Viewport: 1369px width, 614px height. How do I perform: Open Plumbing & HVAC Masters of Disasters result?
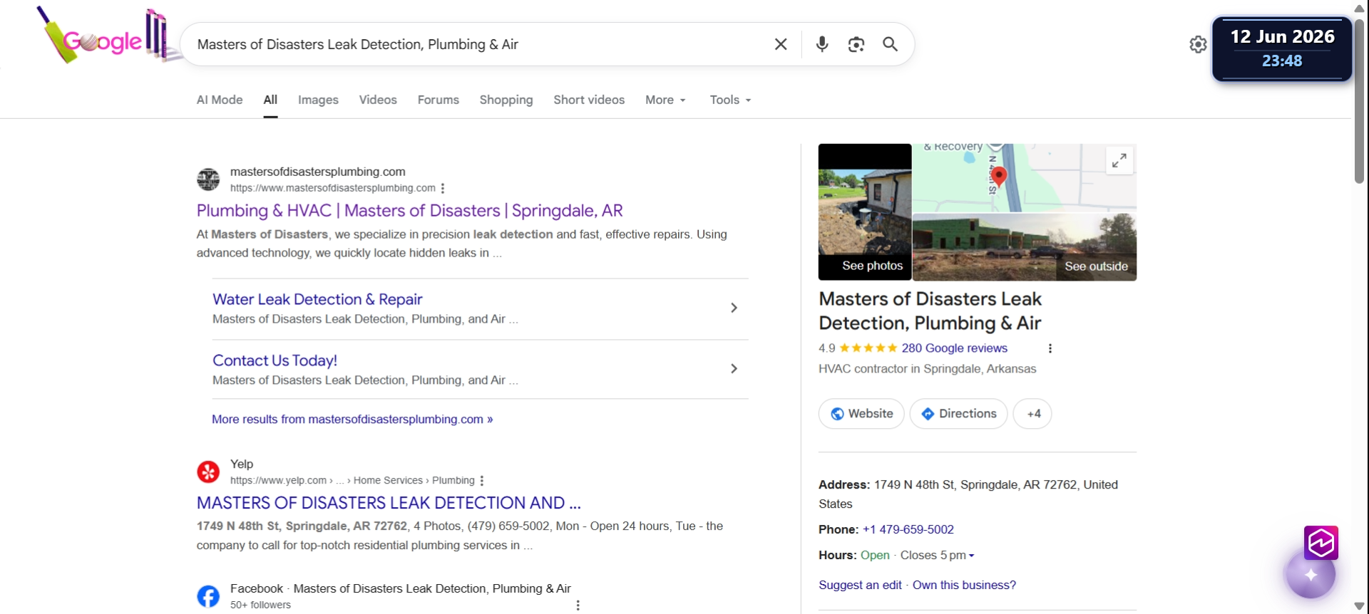pos(410,211)
